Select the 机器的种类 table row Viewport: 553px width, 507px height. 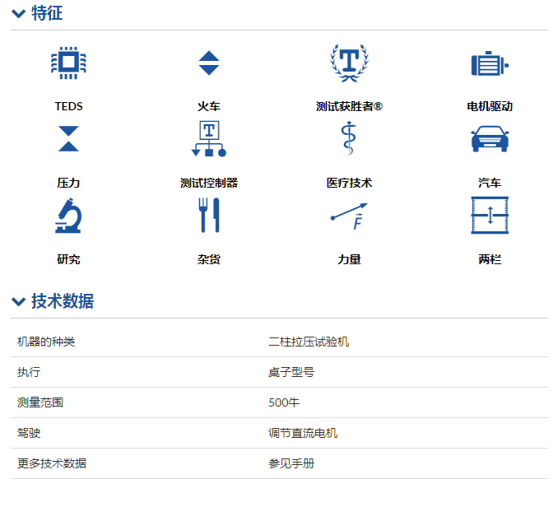(x=279, y=342)
